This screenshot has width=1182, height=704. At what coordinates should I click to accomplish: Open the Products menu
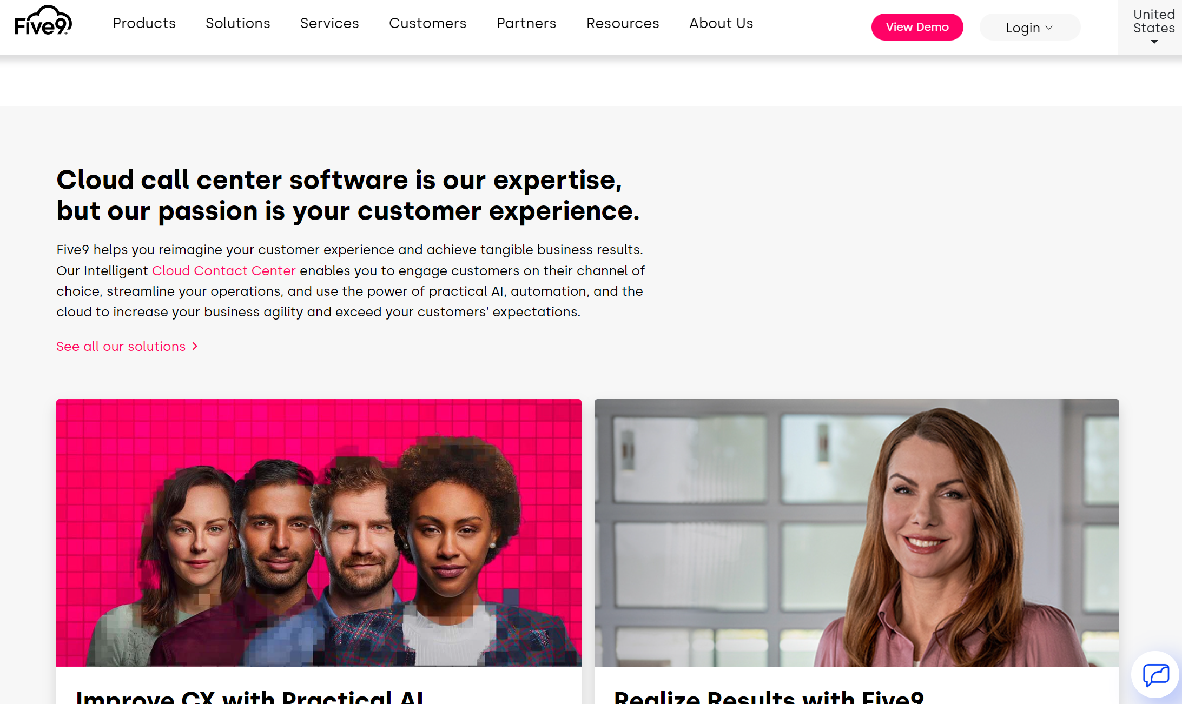[x=144, y=23]
